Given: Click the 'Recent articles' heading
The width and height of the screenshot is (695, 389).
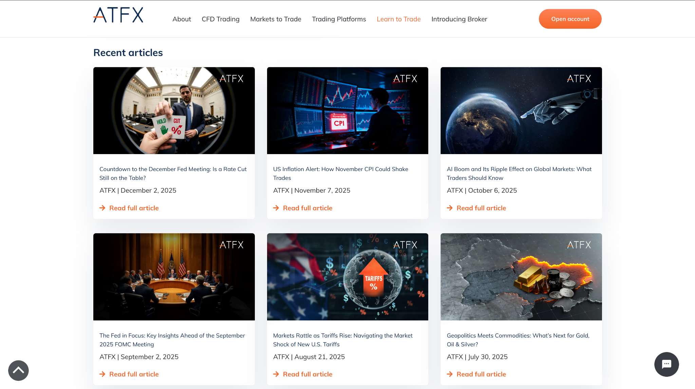Looking at the screenshot, I should (128, 53).
